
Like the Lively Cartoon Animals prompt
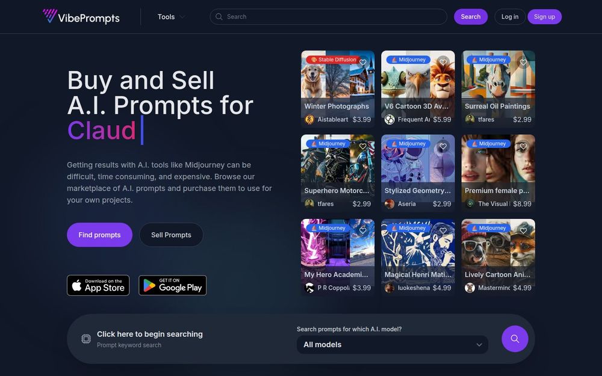(523, 230)
